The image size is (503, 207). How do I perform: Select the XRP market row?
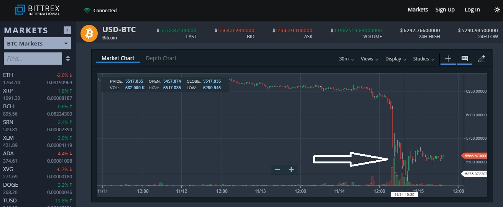coord(38,94)
